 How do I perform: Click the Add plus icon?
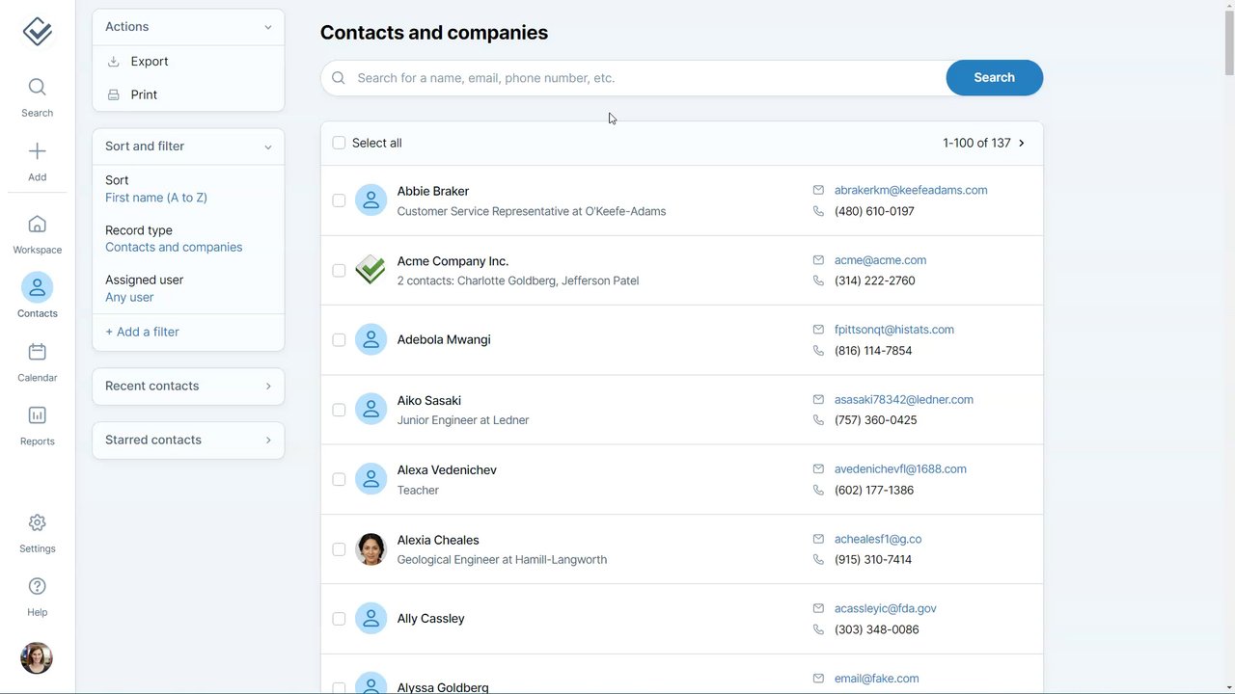coord(37,151)
